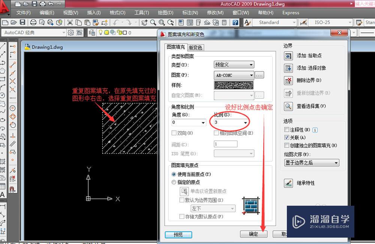Switch to the 图案填充 hatch tab

pos(175,47)
